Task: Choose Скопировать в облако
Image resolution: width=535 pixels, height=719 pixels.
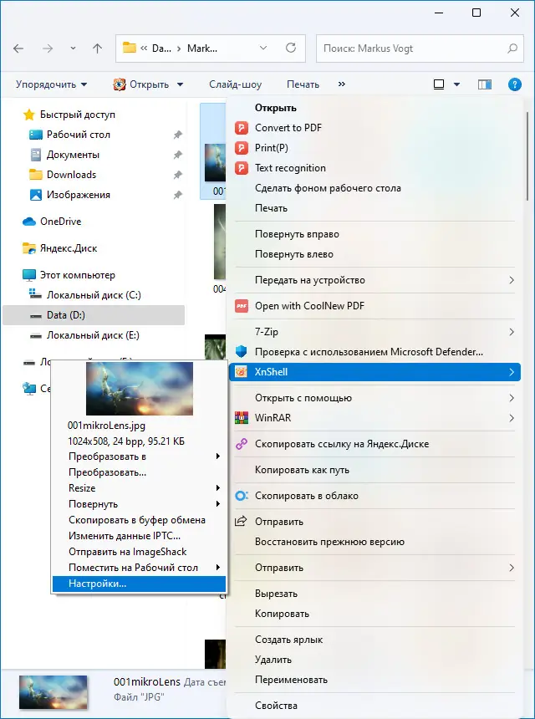Action: tap(375, 496)
